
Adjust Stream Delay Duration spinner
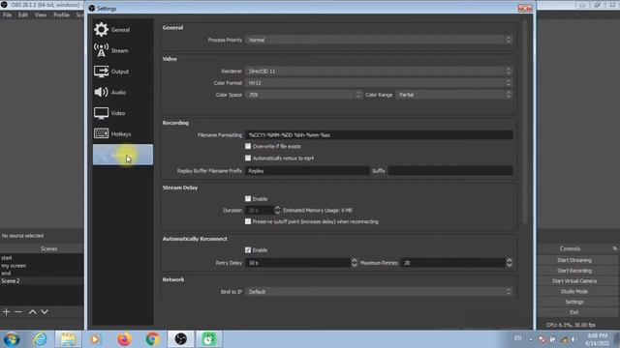point(278,211)
